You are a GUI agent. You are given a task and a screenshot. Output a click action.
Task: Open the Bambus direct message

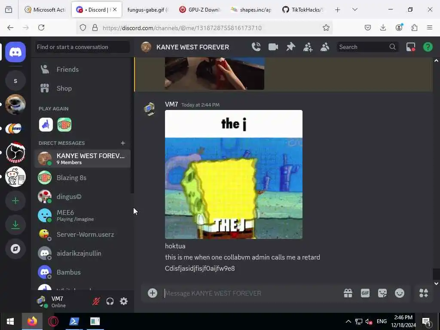click(x=83, y=272)
